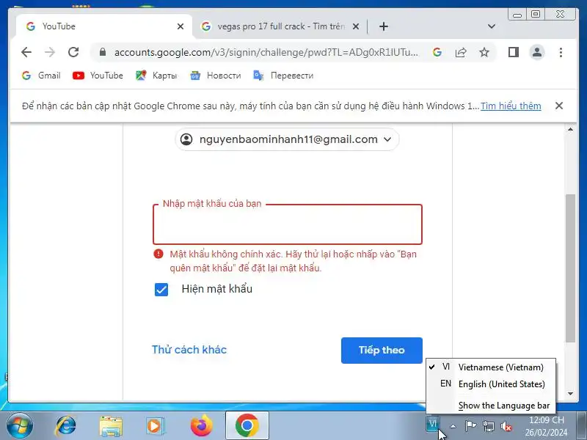Uncheck the Hiện mật khẩu checkbox
This screenshot has width=587, height=440.
click(161, 290)
